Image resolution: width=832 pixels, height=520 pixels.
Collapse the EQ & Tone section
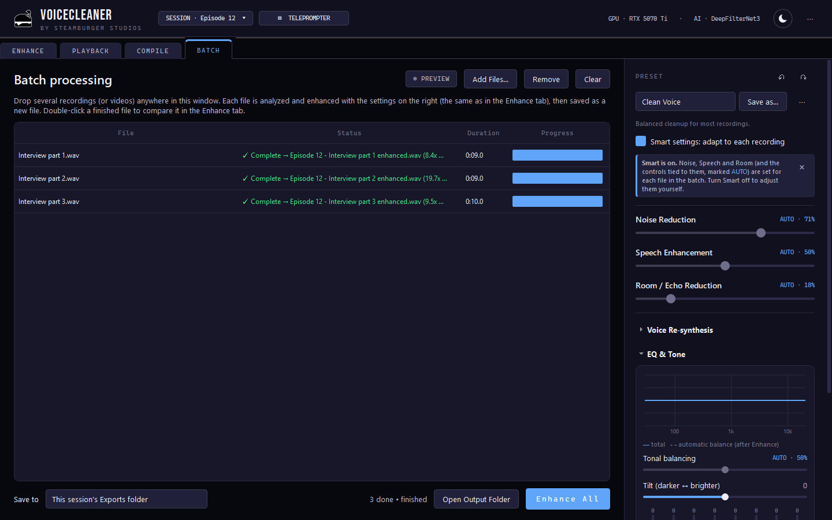tap(662, 354)
